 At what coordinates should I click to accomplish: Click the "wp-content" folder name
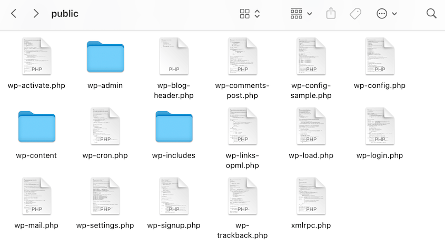coord(36,155)
